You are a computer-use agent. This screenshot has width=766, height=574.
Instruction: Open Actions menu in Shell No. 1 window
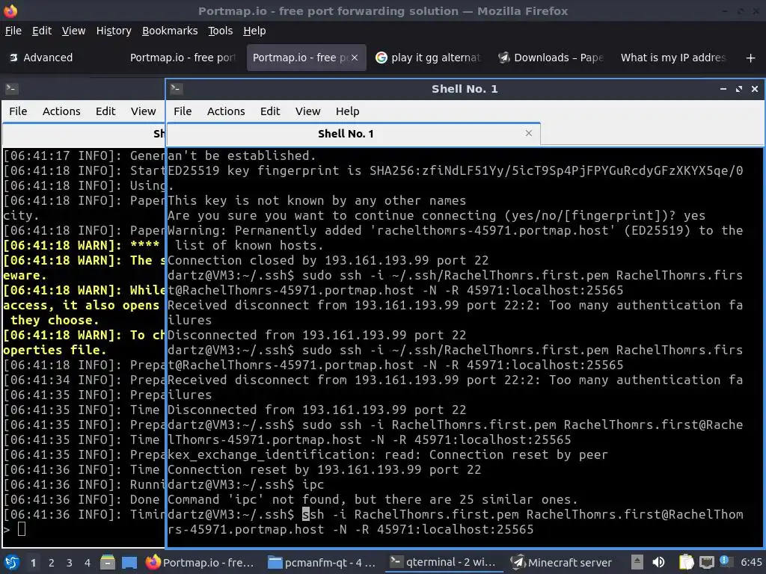point(226,111)
